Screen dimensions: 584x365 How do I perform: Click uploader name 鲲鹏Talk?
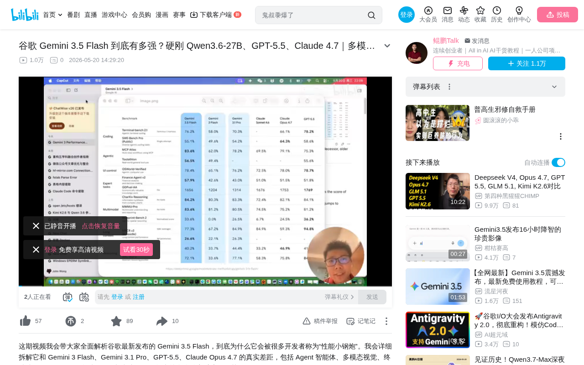click(x=446, y=41)
